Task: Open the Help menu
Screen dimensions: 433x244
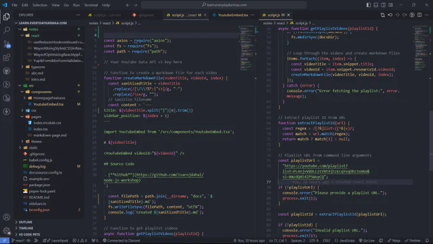Action: coord(106,5)
